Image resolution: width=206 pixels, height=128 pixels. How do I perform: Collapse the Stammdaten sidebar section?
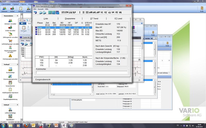tap(18, 16)
